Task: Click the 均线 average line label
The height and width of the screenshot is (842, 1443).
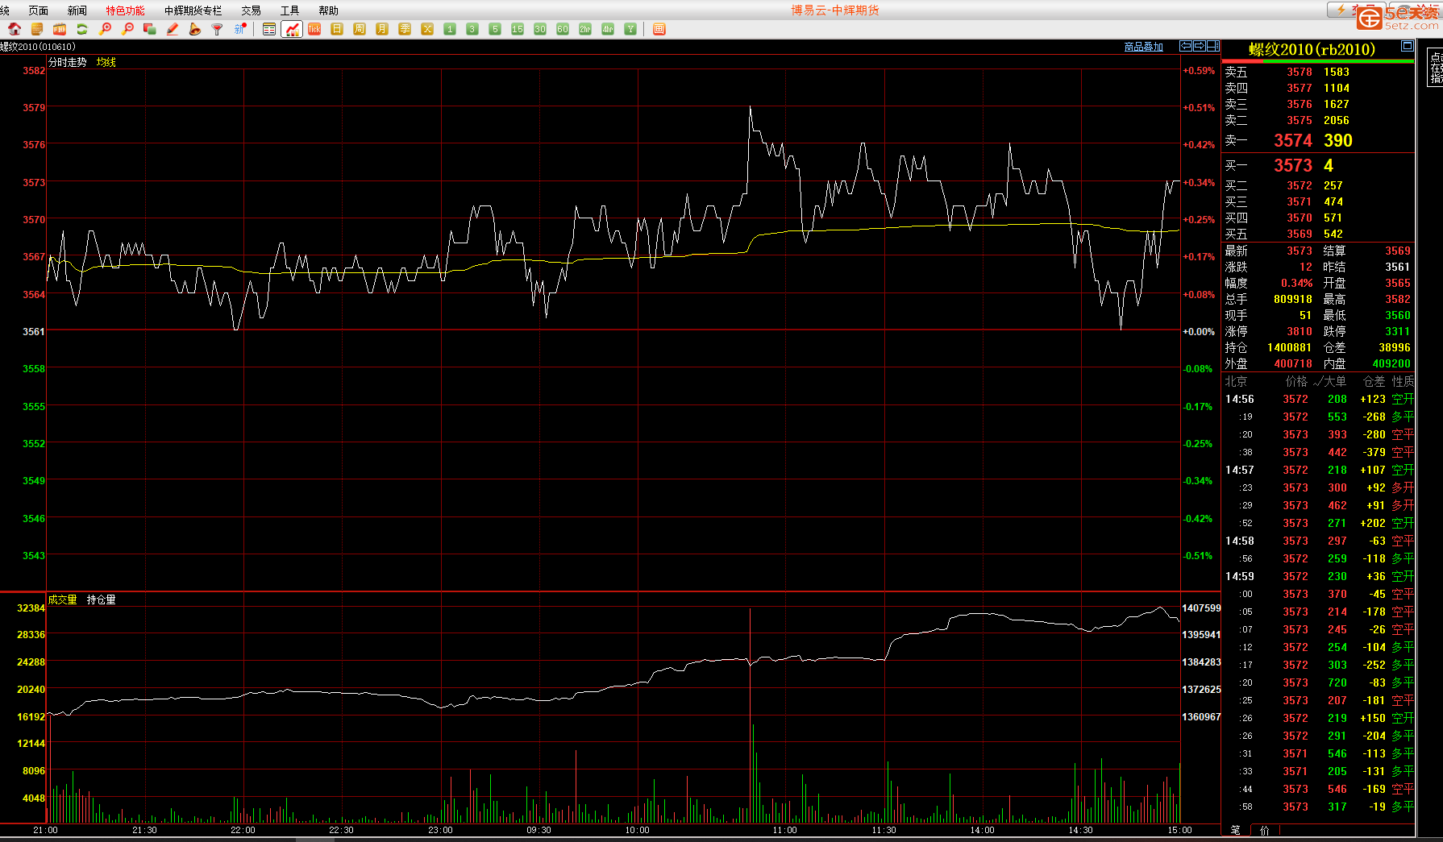Action: coord(106,62)
